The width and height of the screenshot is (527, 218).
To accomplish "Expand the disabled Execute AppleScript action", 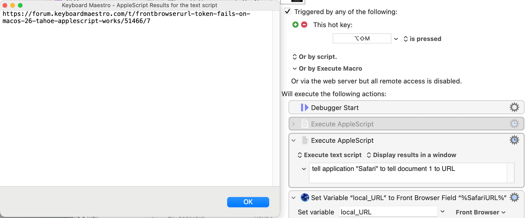I will tap(293, 124).
